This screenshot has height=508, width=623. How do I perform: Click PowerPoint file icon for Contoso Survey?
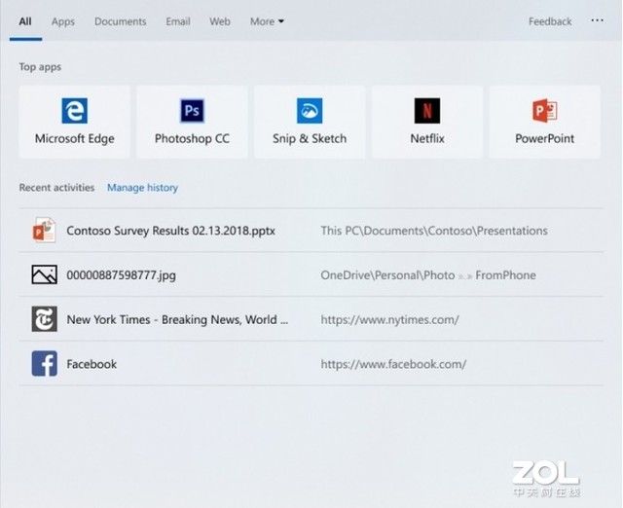(44, 230)
